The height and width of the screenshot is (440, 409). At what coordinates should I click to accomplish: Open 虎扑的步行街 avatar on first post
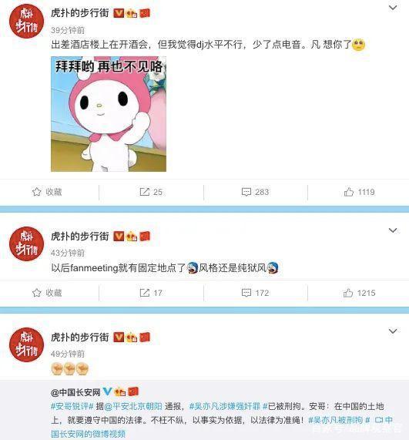pyautogui.click(x=27, y=21)
